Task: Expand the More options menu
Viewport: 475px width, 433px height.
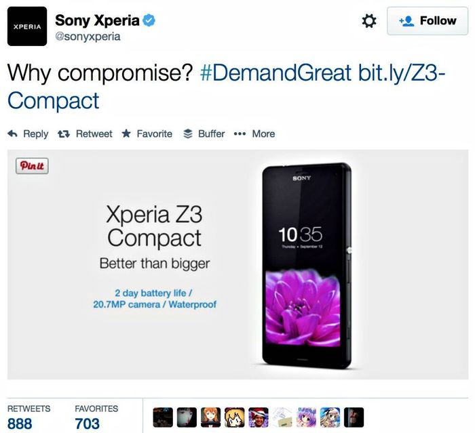Action: pyautogui.click(x=254, y=133)
